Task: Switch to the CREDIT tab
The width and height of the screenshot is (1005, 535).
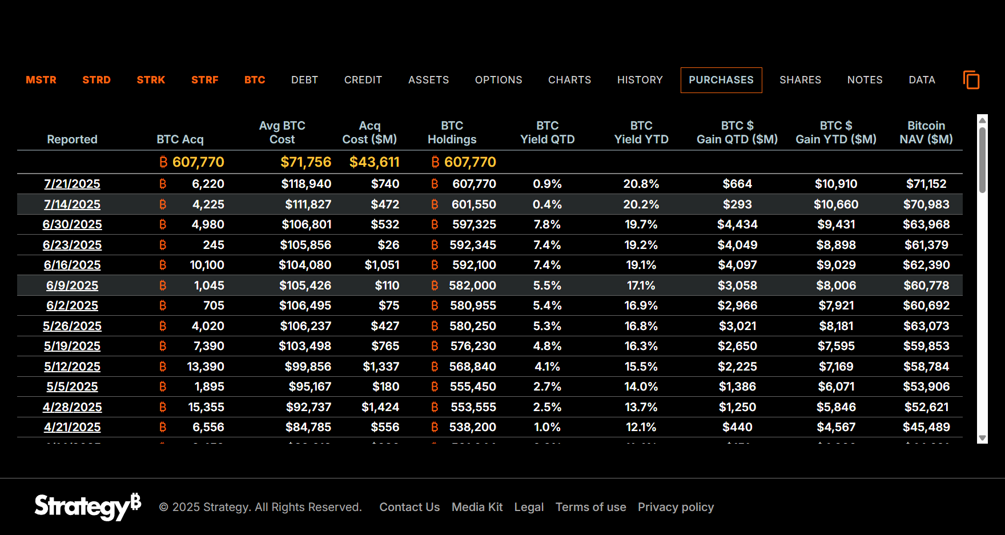Action: click(363, 80)
